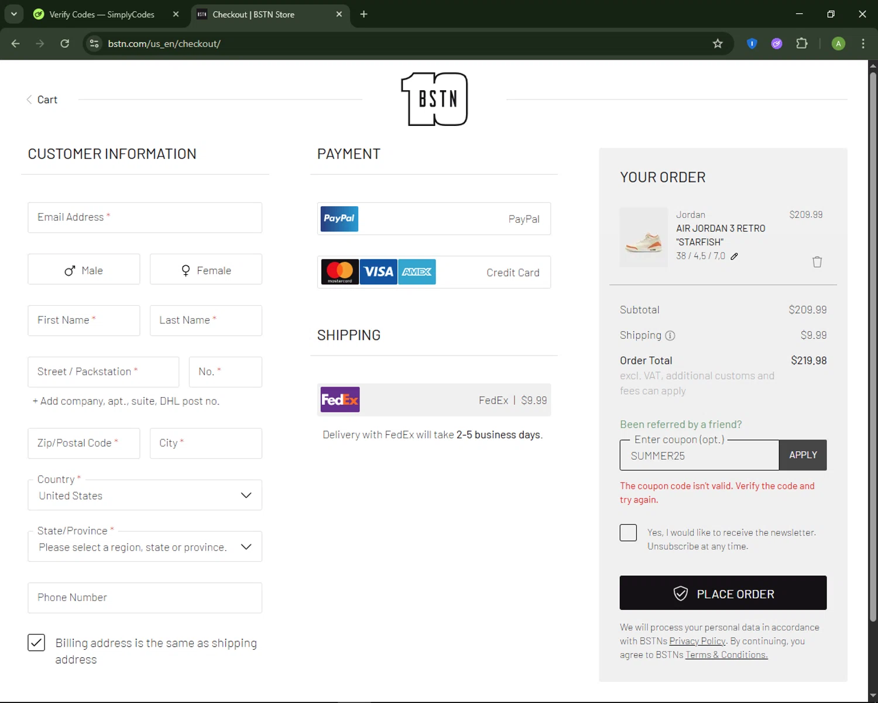Toggle billing address same as shipping checkbox
The height and width of the screenshot is (703, 878).
(x=36, y=643)
